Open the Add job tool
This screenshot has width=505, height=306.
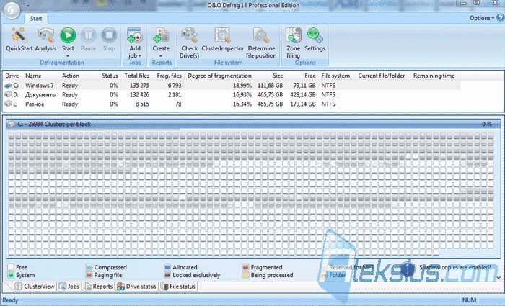point(135,42)
